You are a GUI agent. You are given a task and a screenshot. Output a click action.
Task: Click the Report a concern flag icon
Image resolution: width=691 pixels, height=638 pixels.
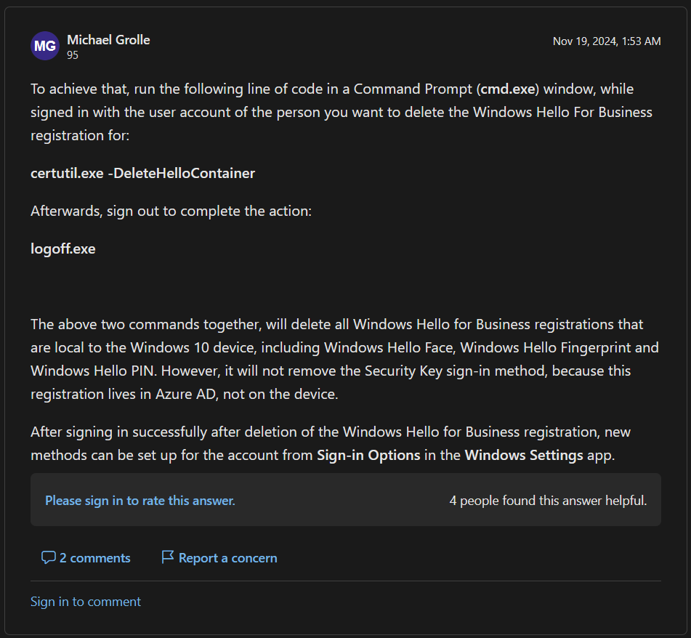pyautogui.click(x=167, y=557)
